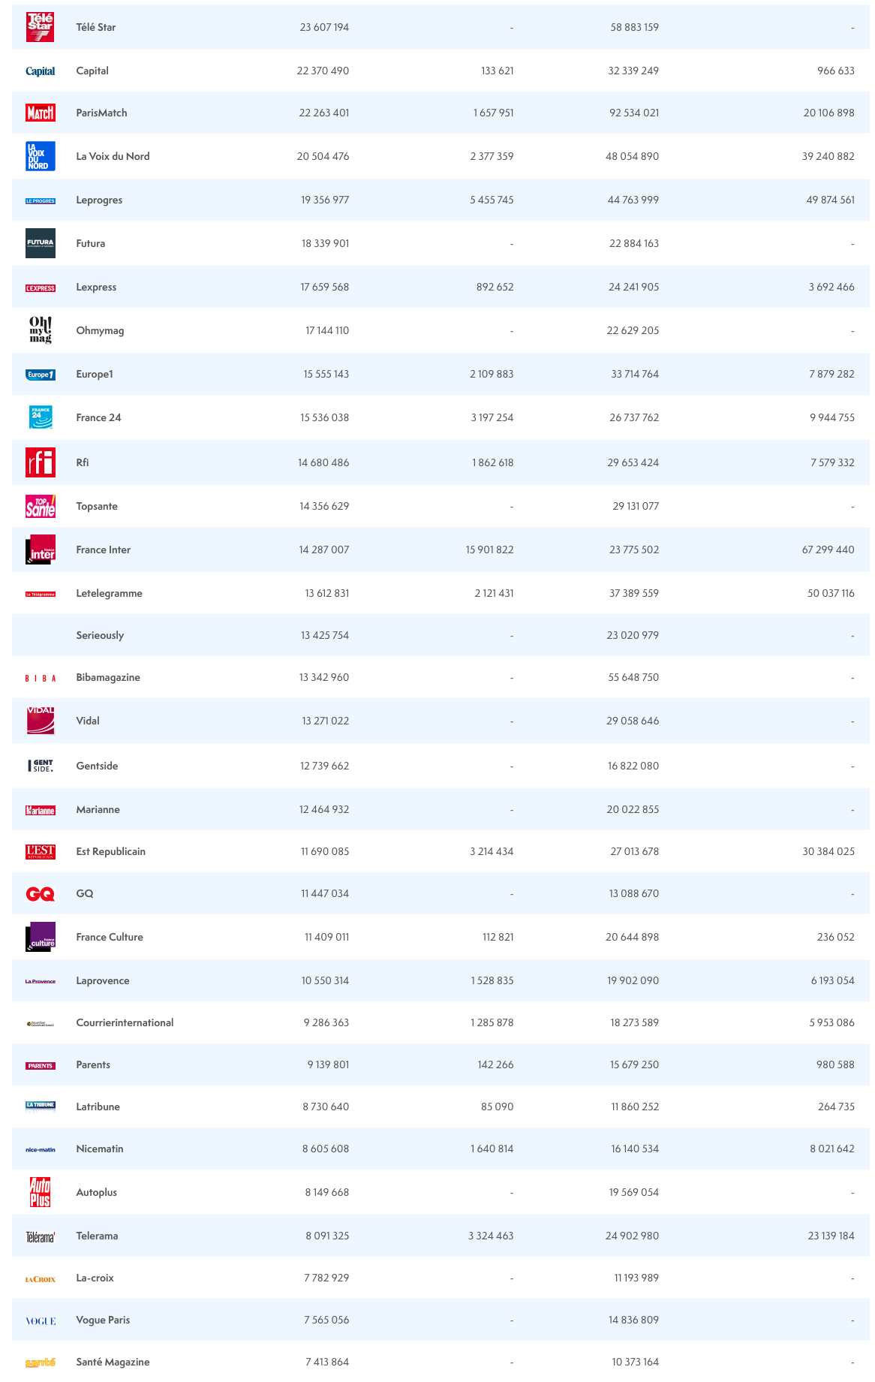Click the France 24 logo icon
Image resolution: width=875 pixels, height=1382 pixels.
coord(40,417)
